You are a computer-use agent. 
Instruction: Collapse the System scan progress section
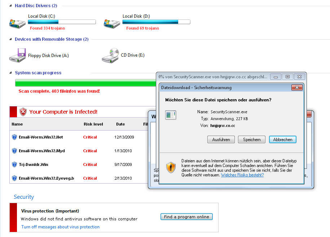tap(10, 73)
